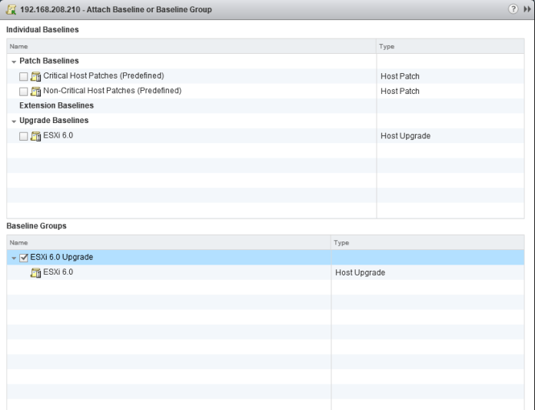Collapse the Patch Baselines section
Screen dimensions: 535x410
point(13,61)
